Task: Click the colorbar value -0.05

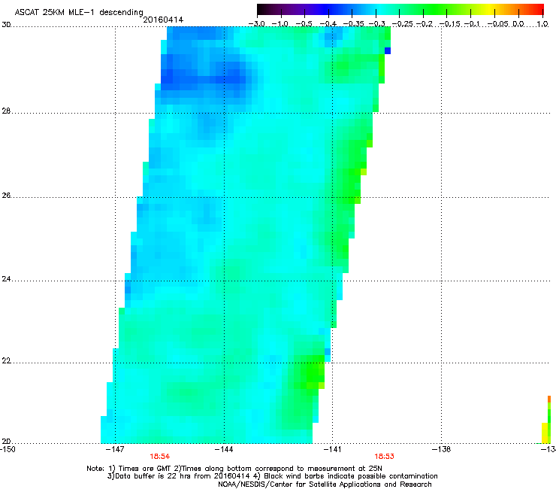Action: tap(499, 24)
